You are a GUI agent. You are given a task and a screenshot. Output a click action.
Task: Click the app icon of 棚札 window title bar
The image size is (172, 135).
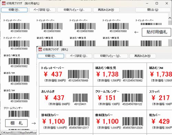pos(40,49)
